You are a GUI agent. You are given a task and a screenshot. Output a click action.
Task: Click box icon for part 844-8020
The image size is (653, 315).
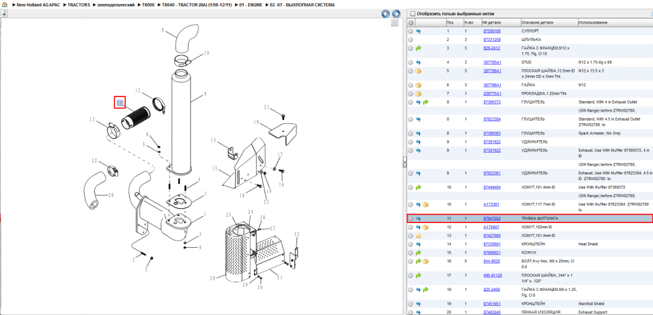point(425,262)
